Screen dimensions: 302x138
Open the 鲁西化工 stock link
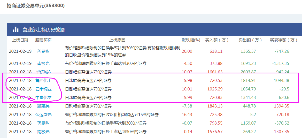(x=43, y=80)
